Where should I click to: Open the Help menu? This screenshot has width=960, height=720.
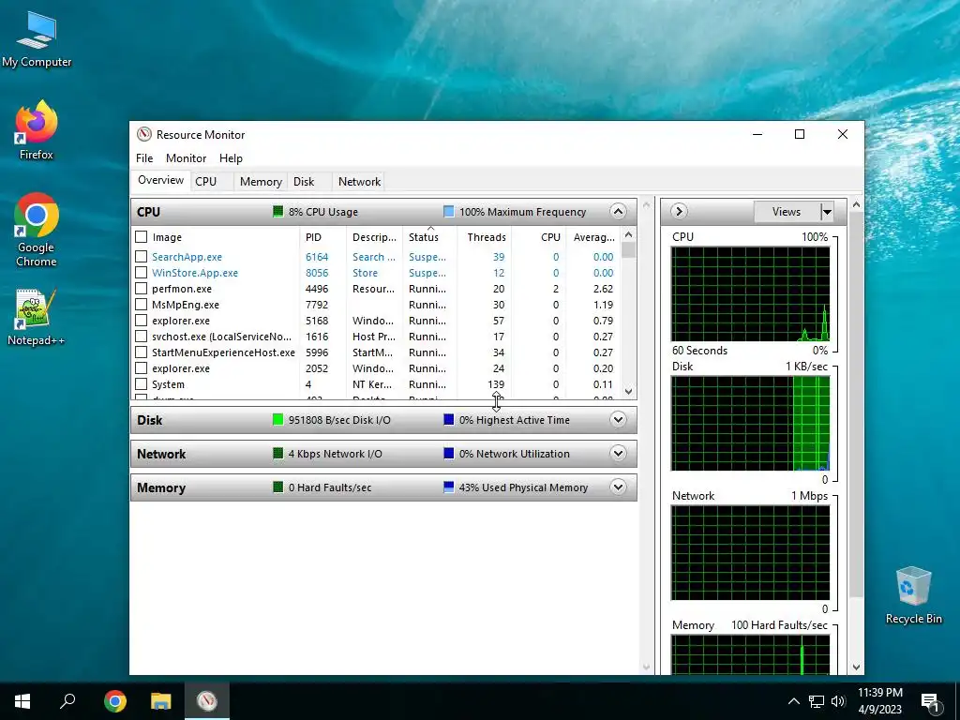click(231, 157)
